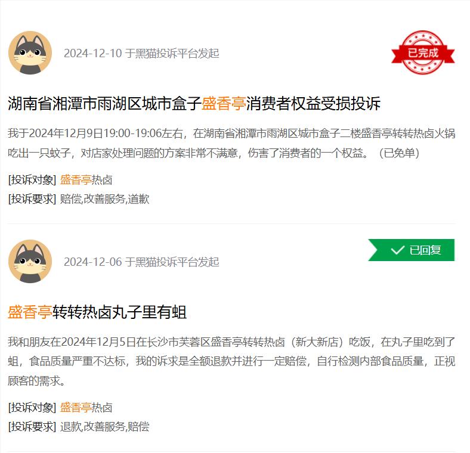Click the cat avatar on the 2024-12-06 complaint

(x=30, y=261)
